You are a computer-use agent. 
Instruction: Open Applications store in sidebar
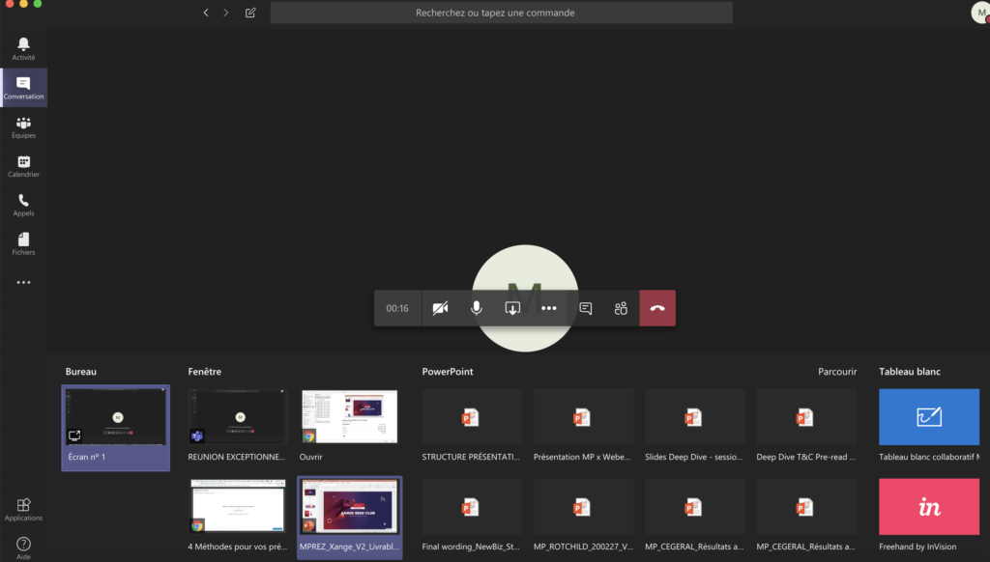23,510
